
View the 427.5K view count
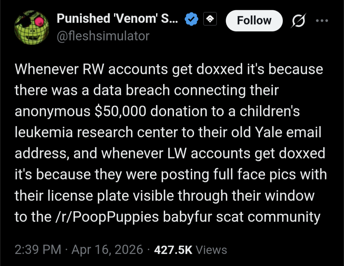tap(173, 249)
